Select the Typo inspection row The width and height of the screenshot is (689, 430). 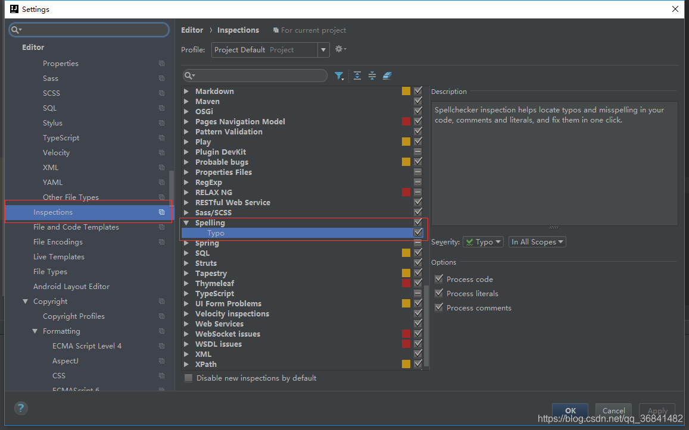[x=302, y=233]
